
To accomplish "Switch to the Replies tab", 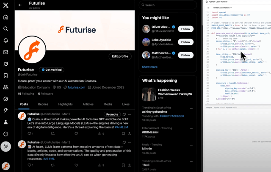I will tap(43, 104).
